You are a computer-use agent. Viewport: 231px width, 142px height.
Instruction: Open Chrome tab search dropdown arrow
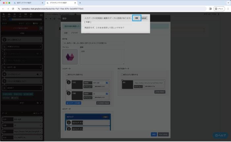point(227,3)
